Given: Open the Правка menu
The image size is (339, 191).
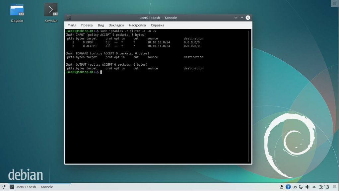Looking at the screenshot, I should click(x=87, y=25).
